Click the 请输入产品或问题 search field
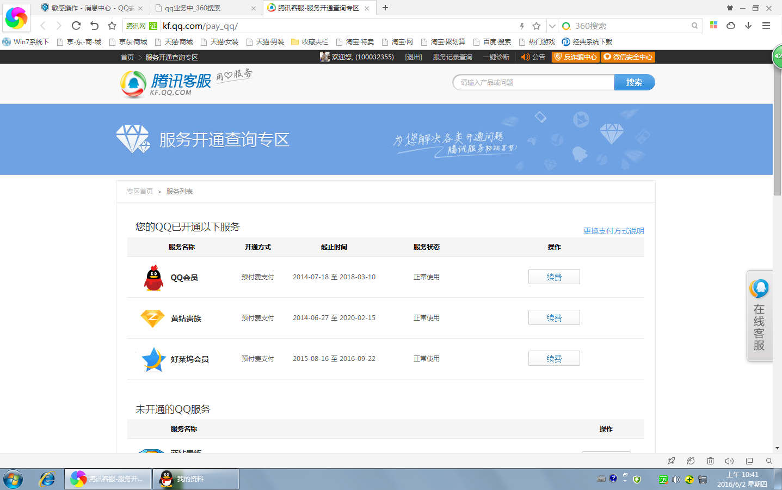 (533, 82)
